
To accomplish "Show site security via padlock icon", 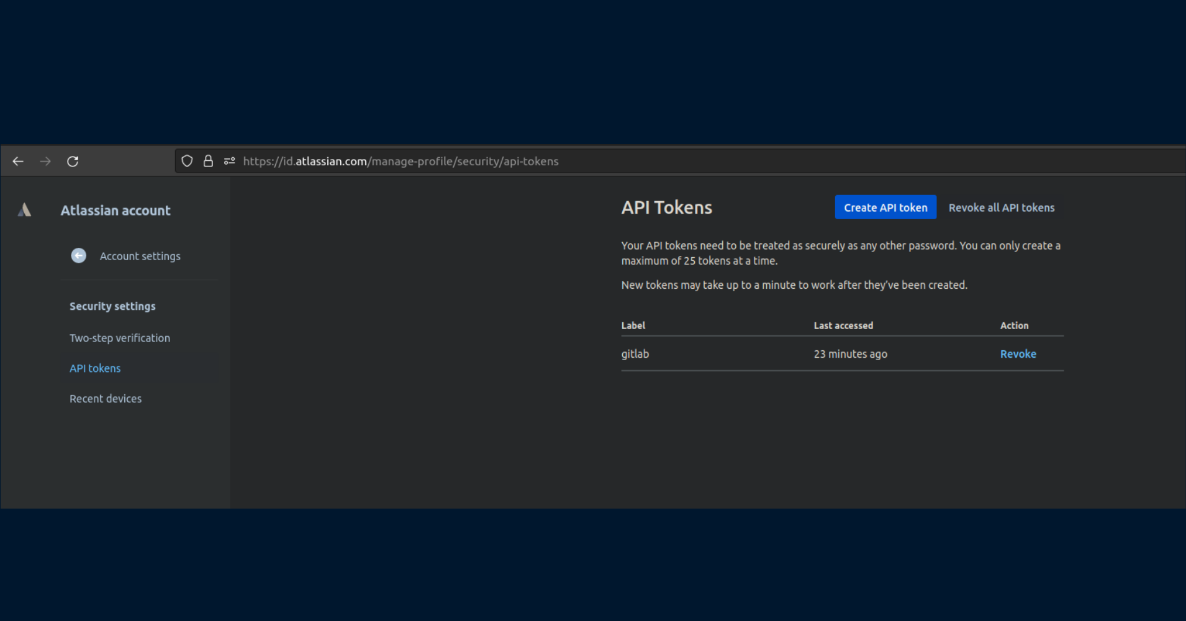I will point(208,161).
